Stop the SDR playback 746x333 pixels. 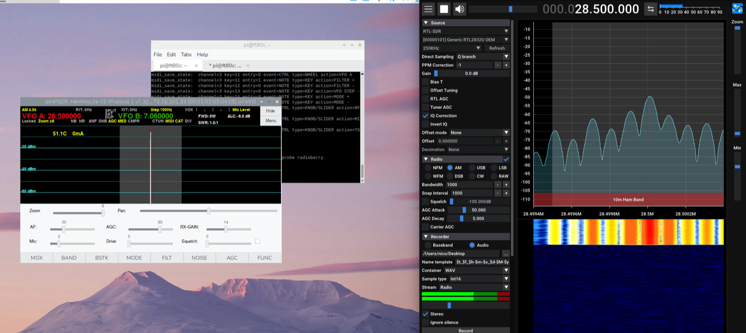444,9
